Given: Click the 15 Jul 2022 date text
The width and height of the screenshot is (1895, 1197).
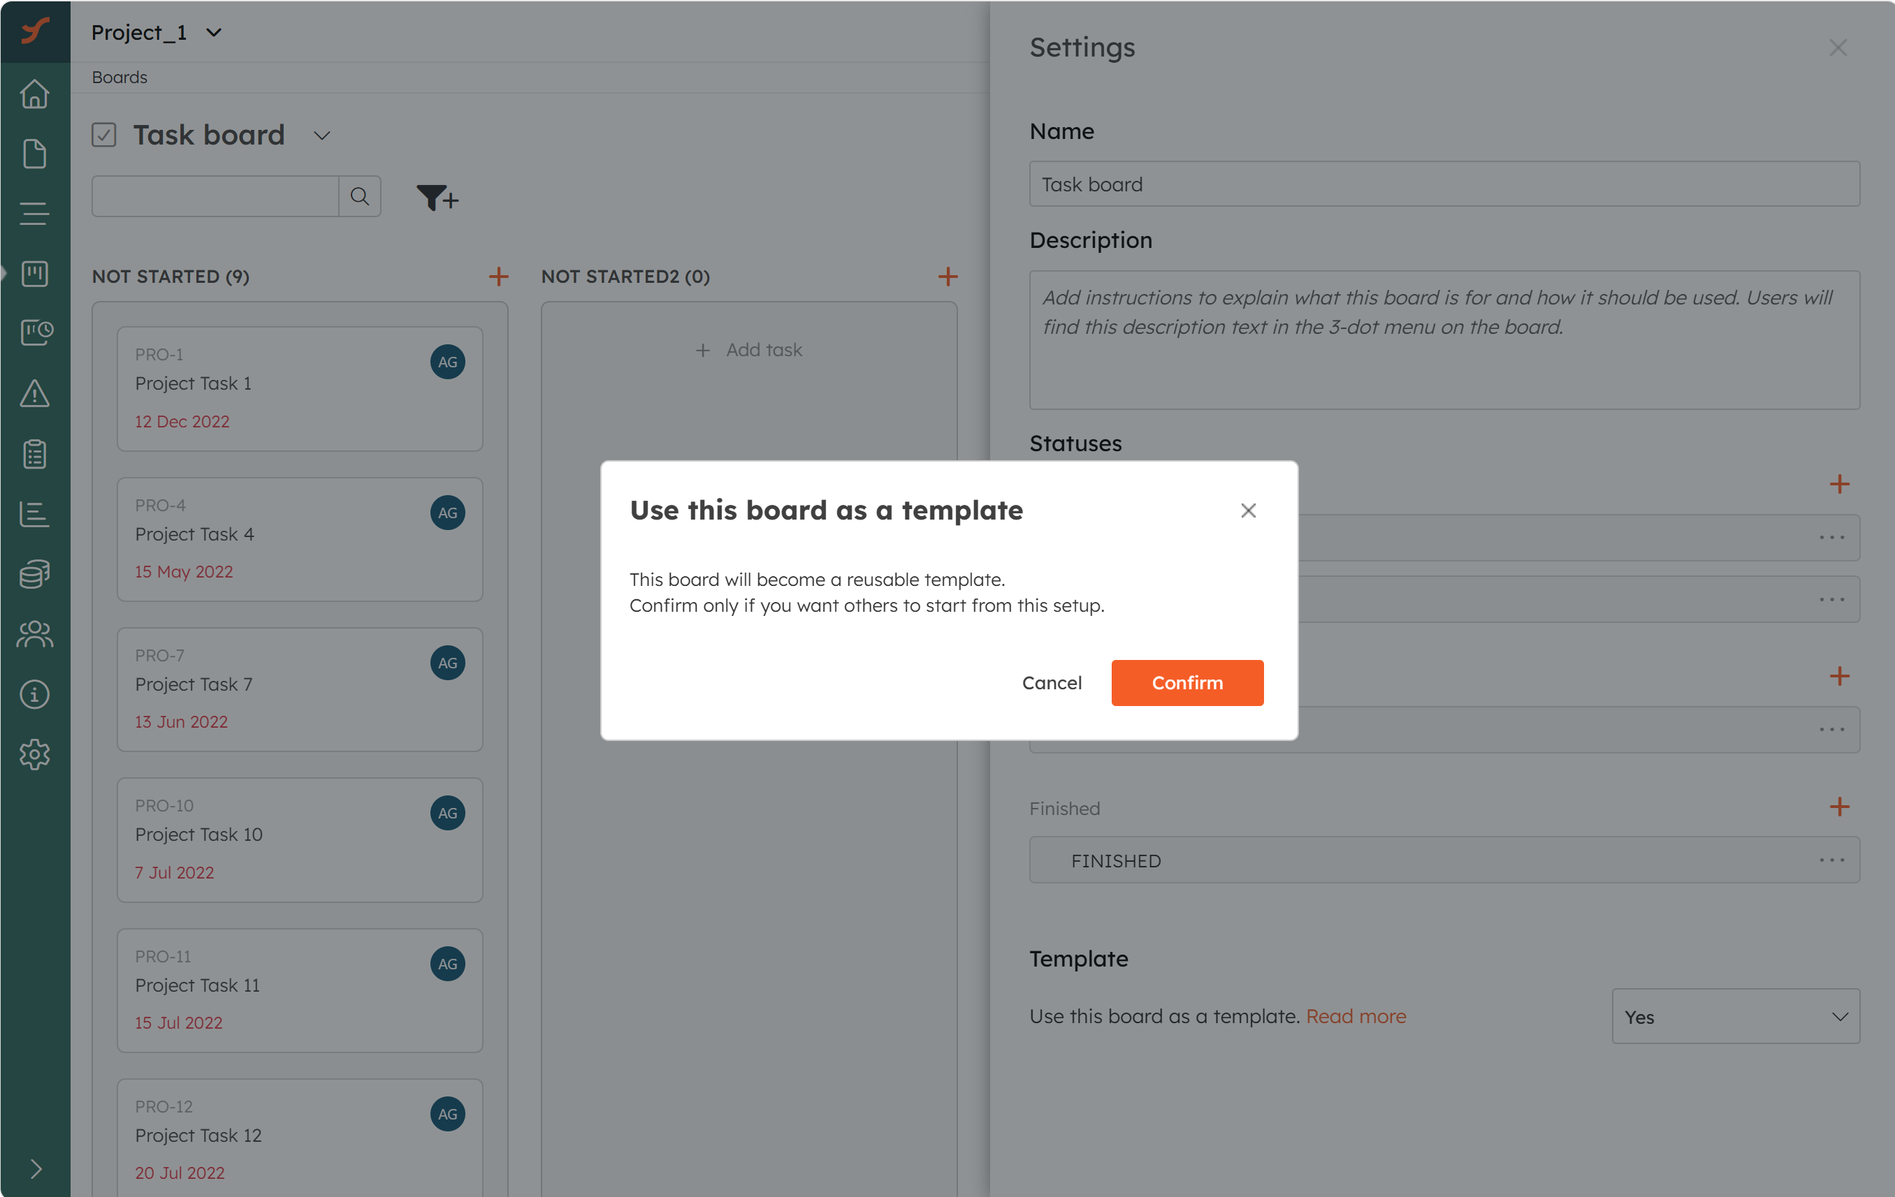Looking at the screenshot, I should click(x=179, y=1022).
